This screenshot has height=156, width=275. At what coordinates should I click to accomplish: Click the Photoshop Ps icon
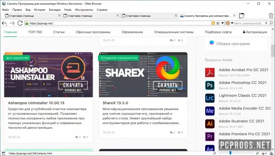(210, 85)
